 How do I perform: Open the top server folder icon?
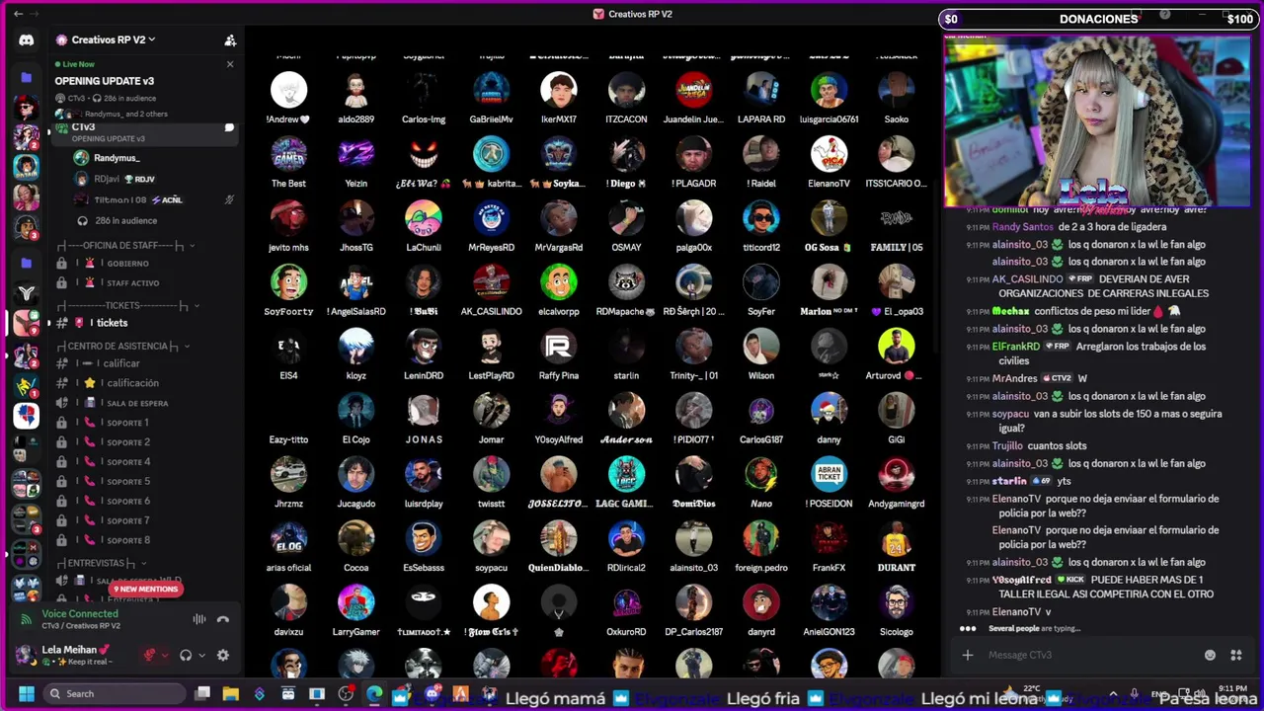tap(27, 77)
